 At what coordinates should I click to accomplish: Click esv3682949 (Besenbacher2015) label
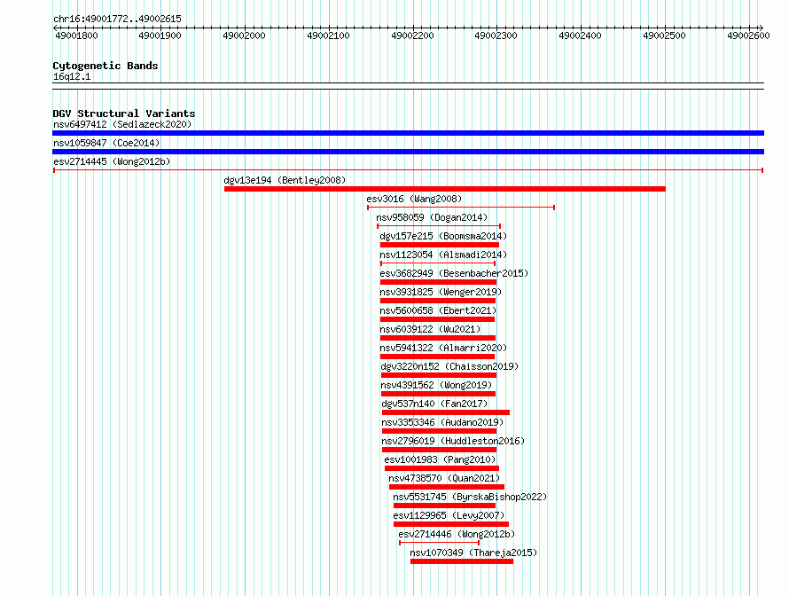(x=454, y=273)
